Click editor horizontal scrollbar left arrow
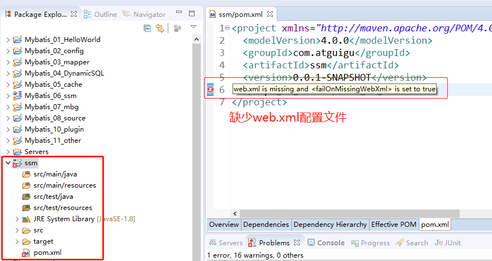Screen dimensions: 492x261 point(235,213)
